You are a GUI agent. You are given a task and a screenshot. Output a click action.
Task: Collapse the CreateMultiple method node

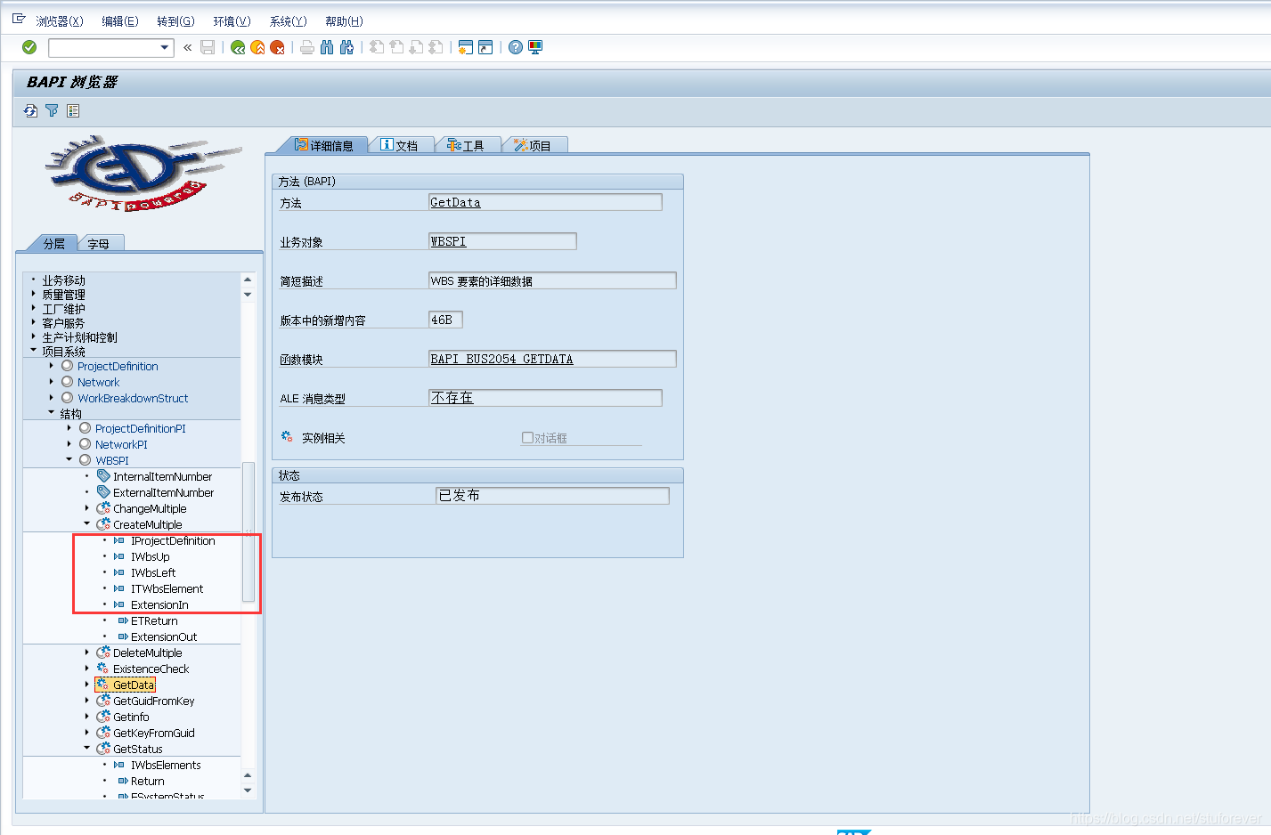click(x=87, y=524)
